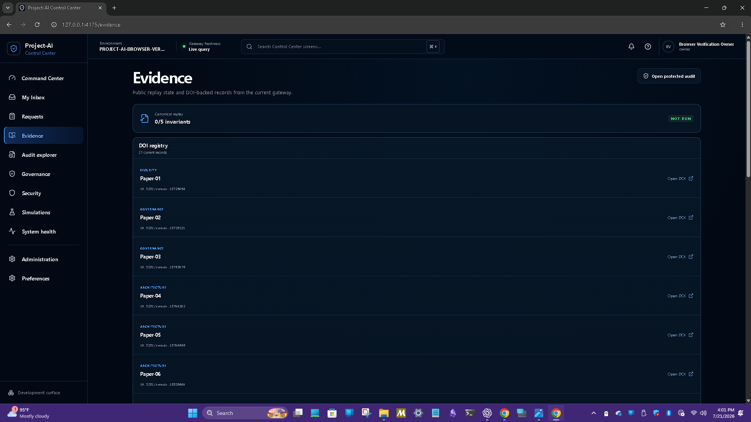Reload the page with the refresh icon
Screen dimensions: 751x422
[x=37, y=25]
